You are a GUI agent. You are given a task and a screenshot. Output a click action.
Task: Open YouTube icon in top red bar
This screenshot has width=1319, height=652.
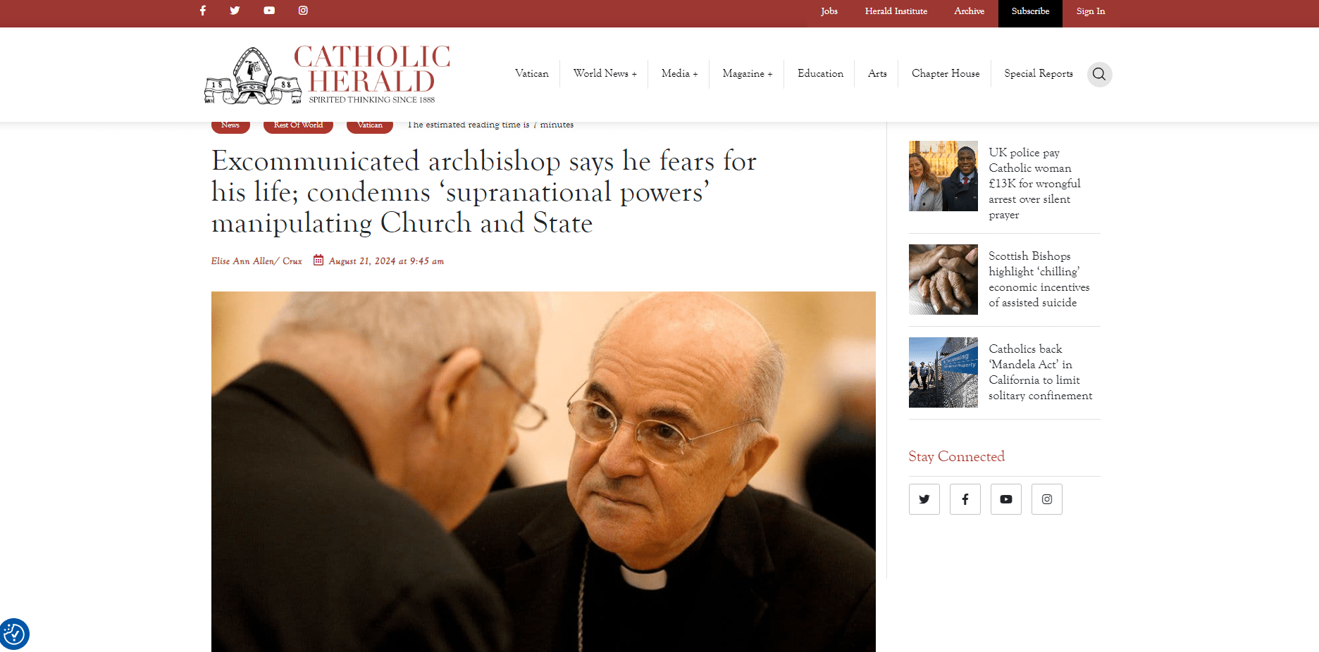pyautogui.click(x=269, y=11)
